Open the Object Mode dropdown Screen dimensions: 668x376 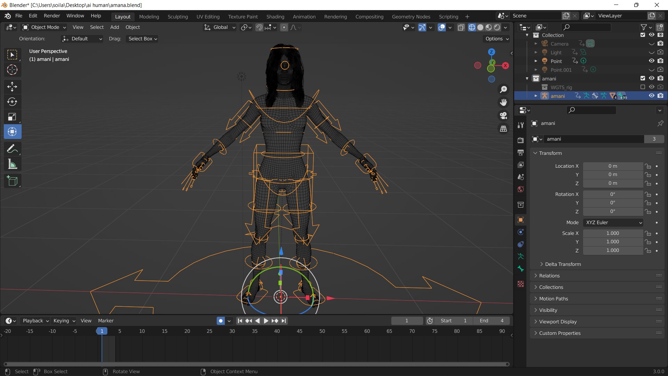(x=44, y=27)
